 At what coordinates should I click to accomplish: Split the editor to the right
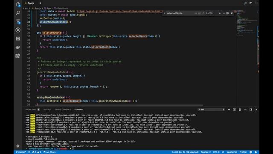coord(251,3)
